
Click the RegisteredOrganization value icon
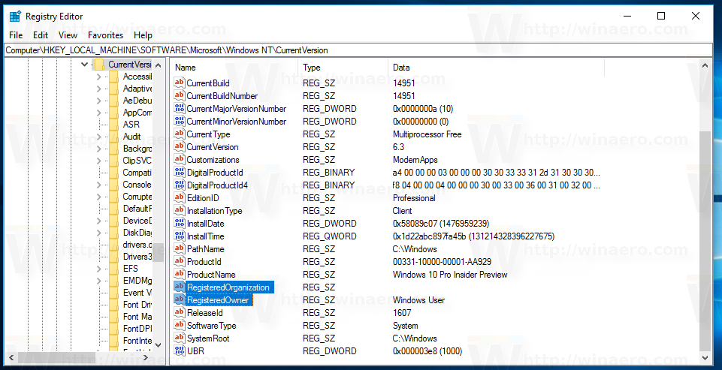(179, 287)
